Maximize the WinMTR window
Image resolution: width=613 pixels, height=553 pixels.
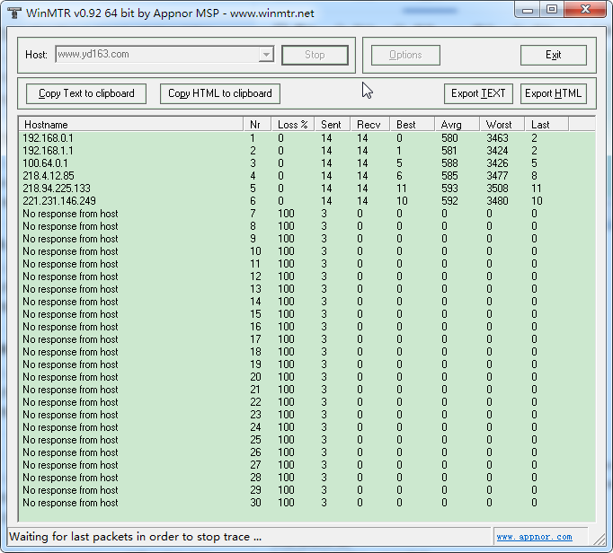click(x=552, y=10)
